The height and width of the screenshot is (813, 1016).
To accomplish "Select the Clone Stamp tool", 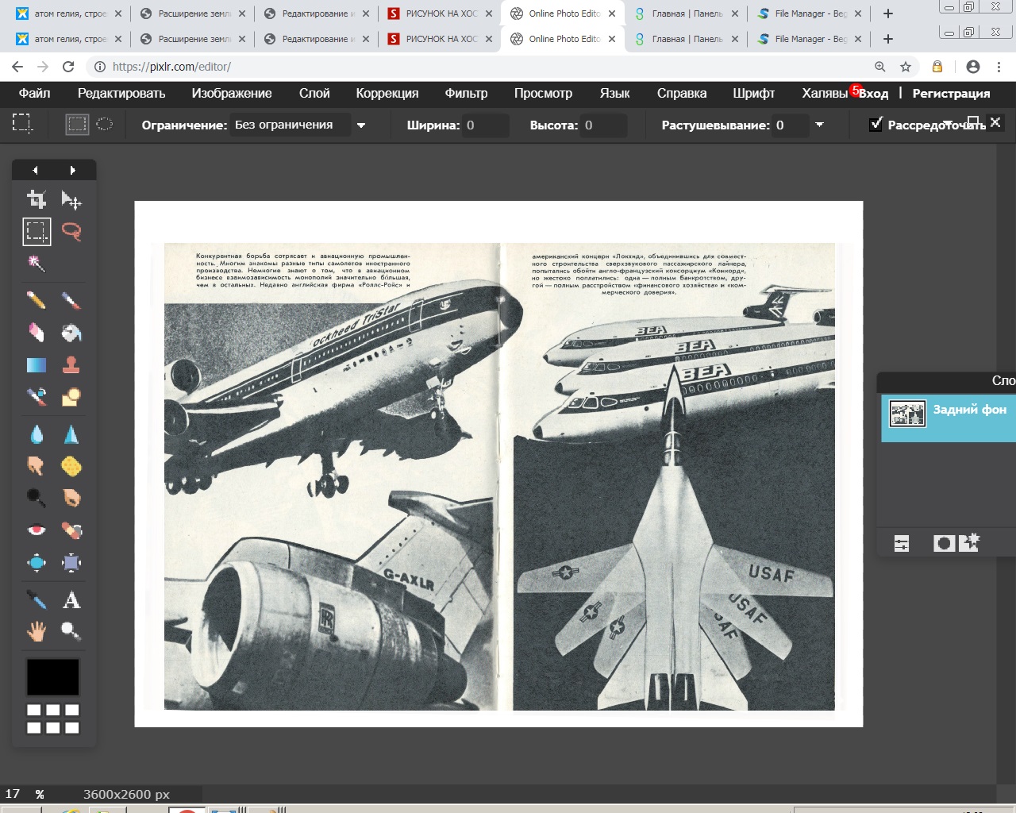I will click(71, 364).
